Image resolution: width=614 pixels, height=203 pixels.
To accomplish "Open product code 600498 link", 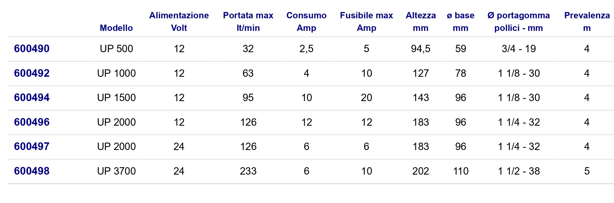I will tap(32, 171).
